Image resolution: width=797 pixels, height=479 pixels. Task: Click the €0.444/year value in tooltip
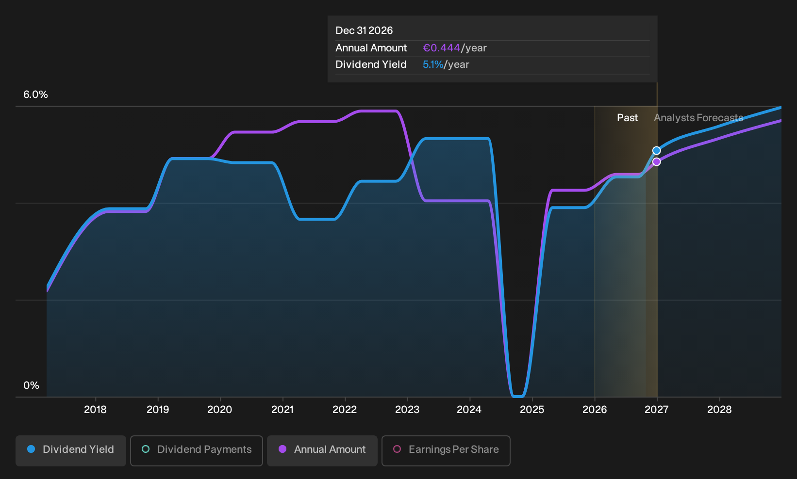click(455, 48)
